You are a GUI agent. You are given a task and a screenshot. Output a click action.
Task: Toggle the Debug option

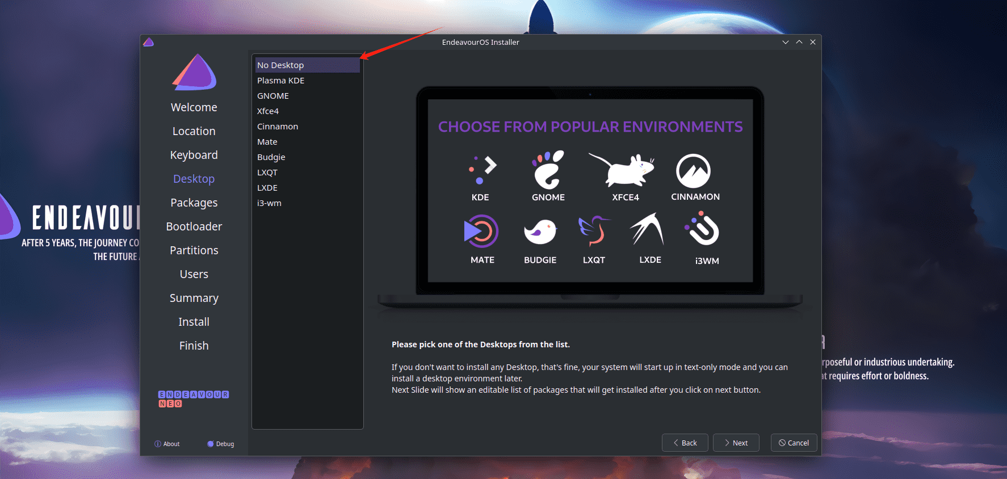point(221,444)
